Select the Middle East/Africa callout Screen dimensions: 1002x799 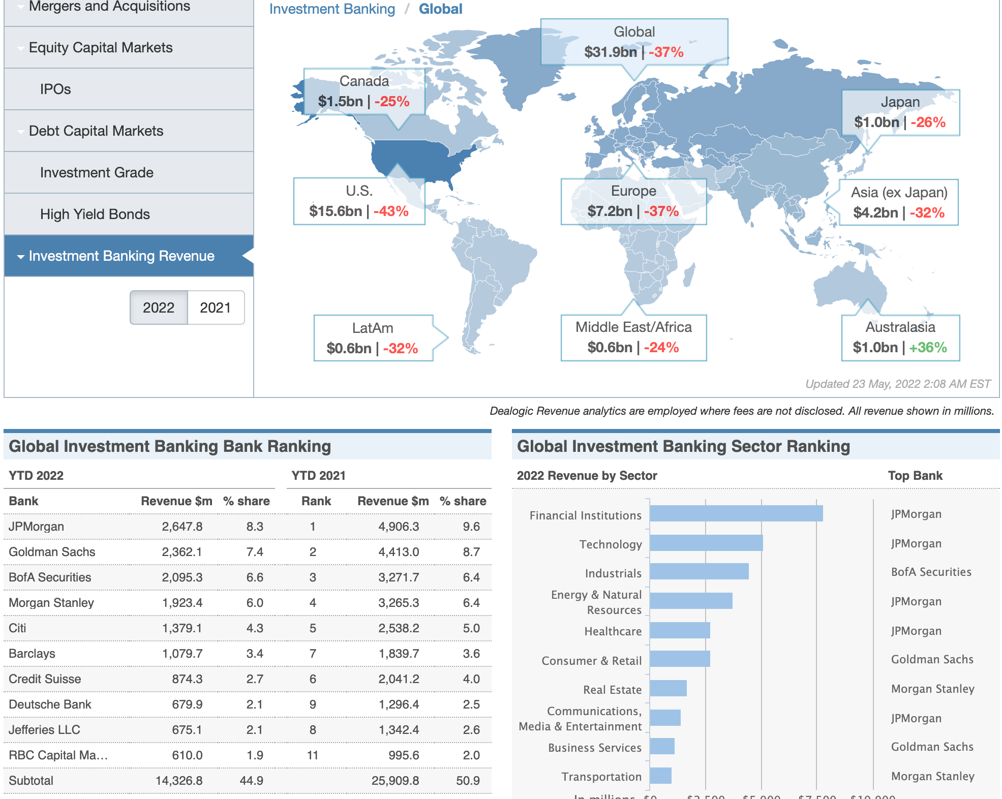coord(633,337)
